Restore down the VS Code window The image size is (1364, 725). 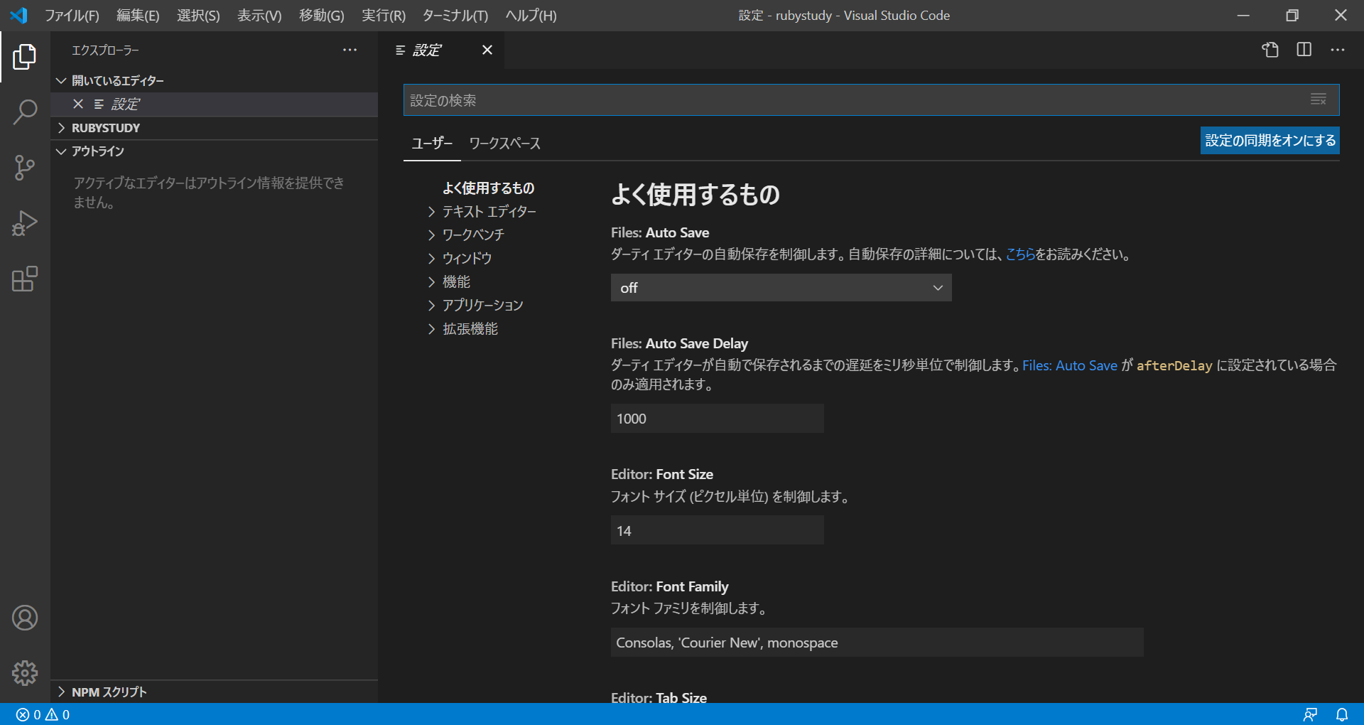click(1292, 15)
